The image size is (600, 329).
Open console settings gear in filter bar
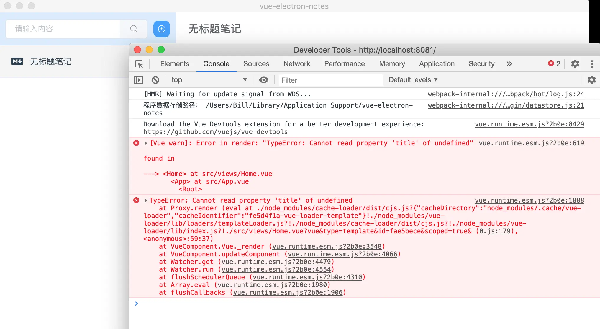tap(591, 80)
